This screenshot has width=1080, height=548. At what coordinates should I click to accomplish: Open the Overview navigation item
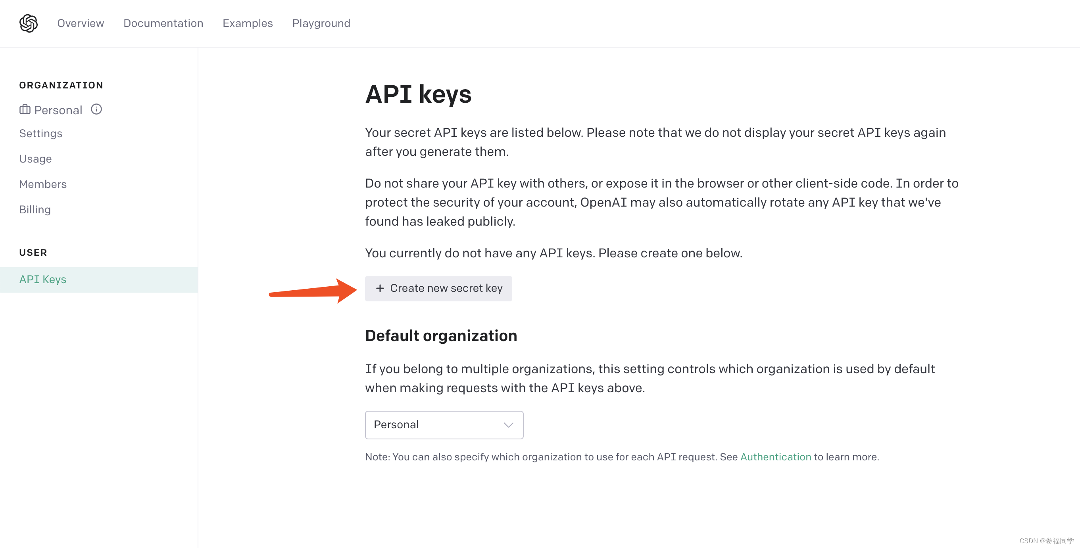pos(81,23)
